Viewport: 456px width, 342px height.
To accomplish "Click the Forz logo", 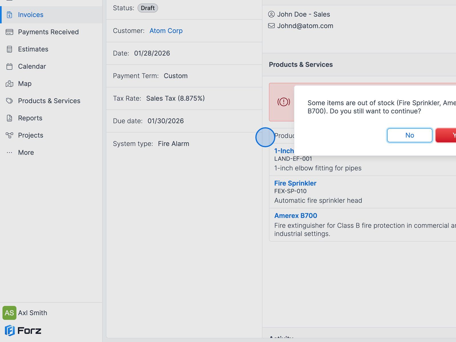I will (x=23, y=331).
